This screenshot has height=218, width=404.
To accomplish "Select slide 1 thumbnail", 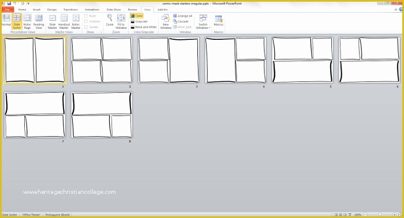I will 35,60.
